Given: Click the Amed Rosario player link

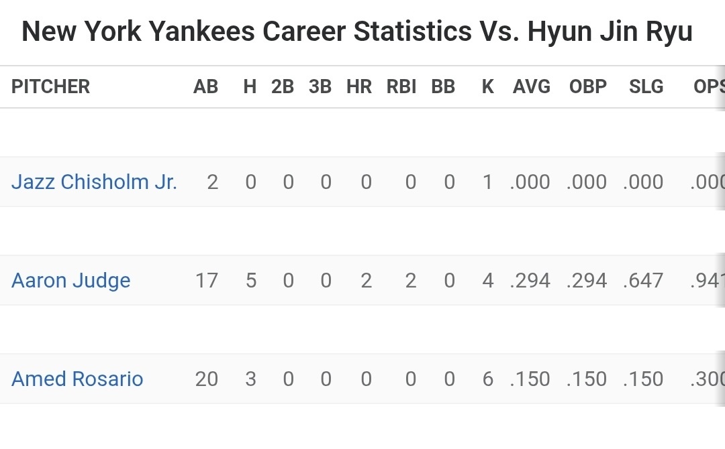Looking at the screenshot, I should [77, 379].
